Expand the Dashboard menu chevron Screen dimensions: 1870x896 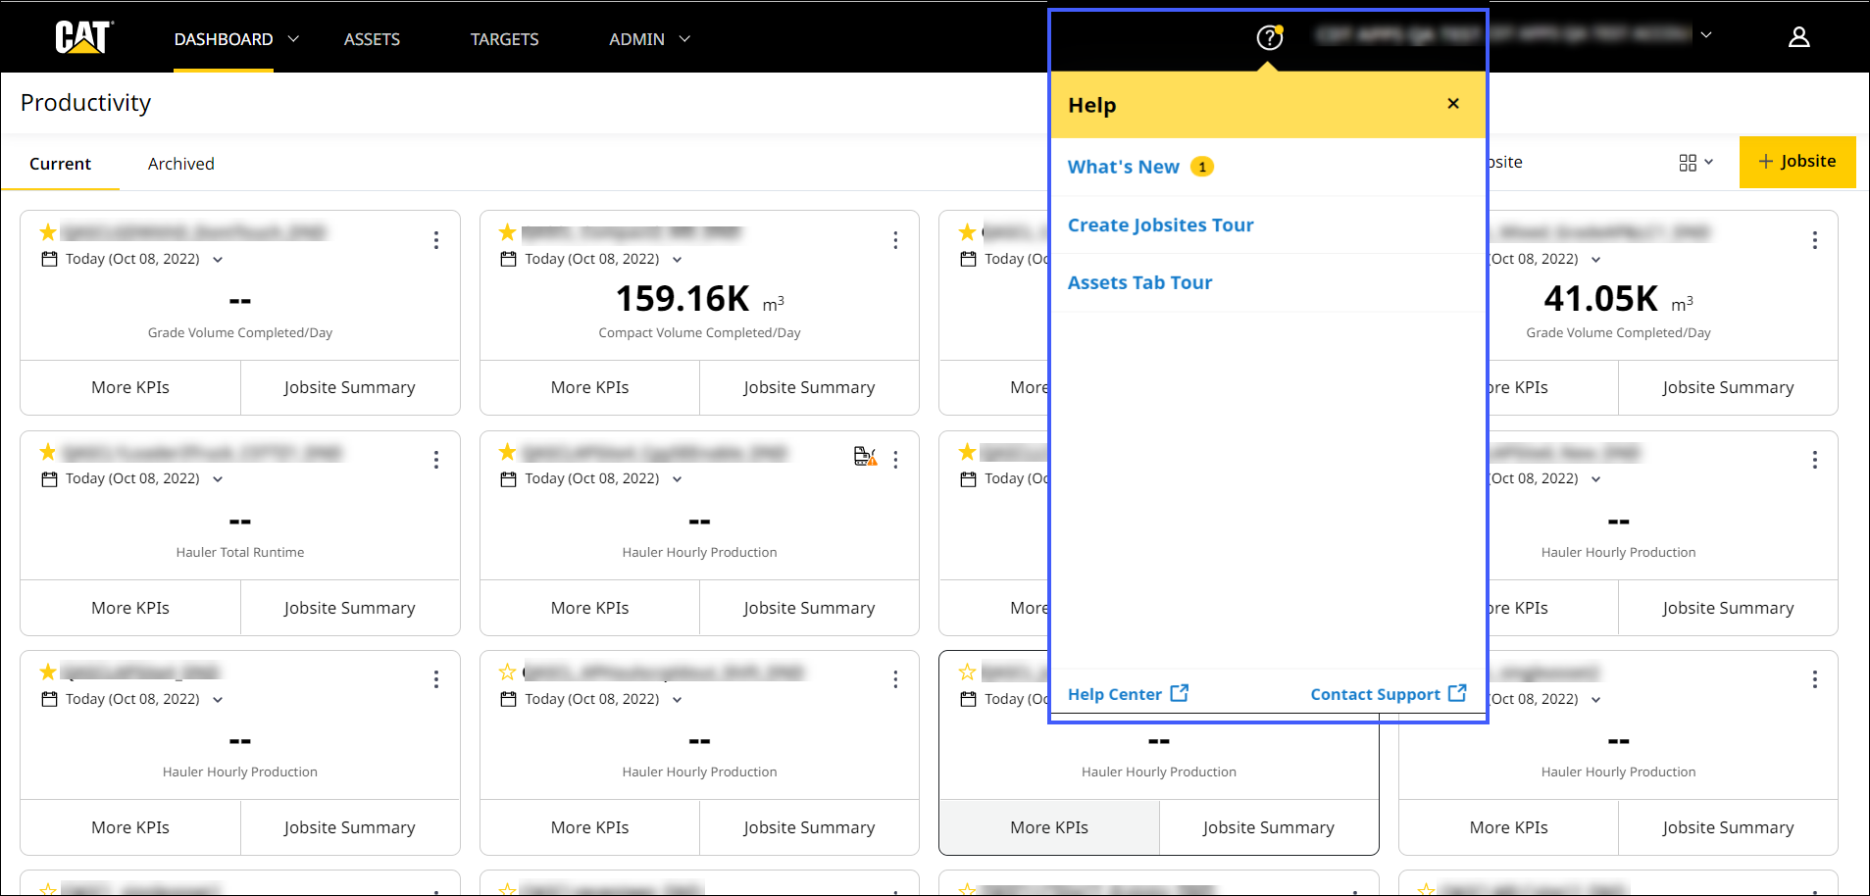point(293,39)
